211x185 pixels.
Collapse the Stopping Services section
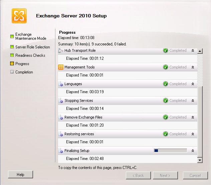tap(193, 101)
